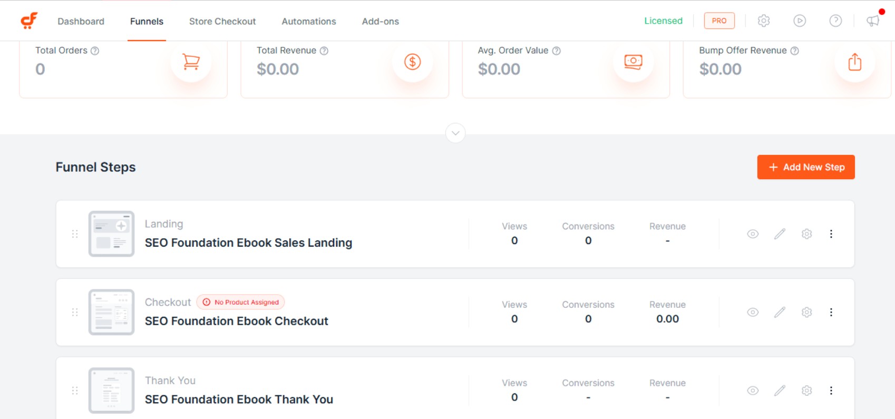Collapse the analytics overview using the chevron
895x419 pixels.
455,133
